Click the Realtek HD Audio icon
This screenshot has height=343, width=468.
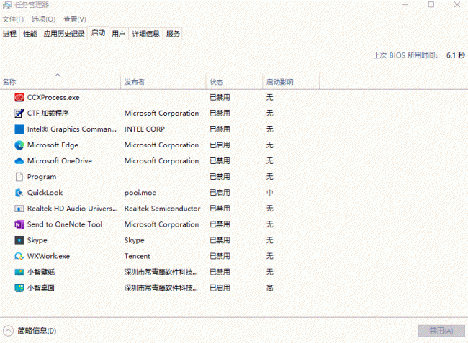point(19,209)
